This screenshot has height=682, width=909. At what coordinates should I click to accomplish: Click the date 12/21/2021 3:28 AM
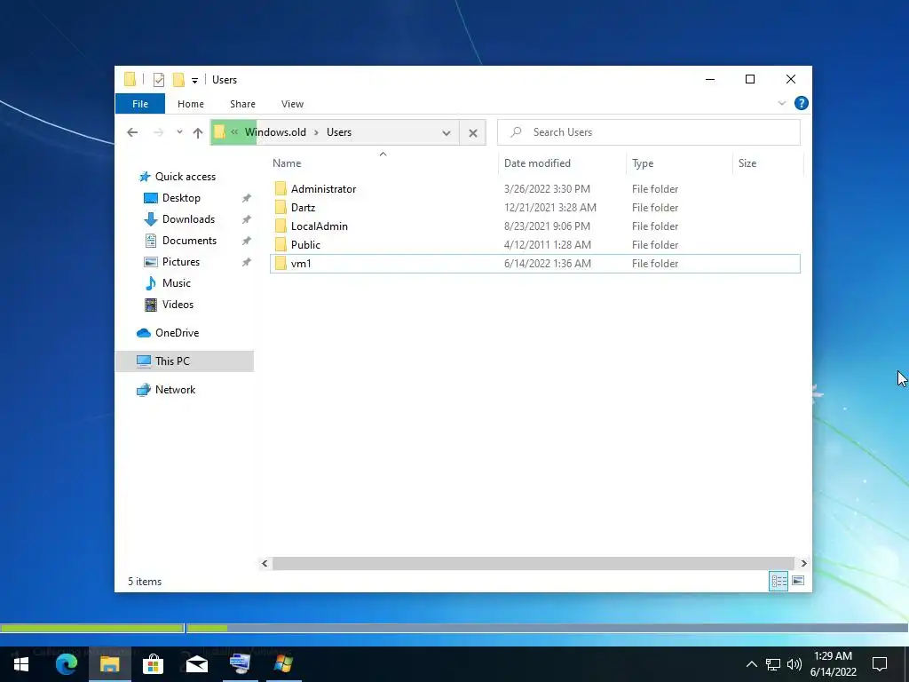point(549,208)
